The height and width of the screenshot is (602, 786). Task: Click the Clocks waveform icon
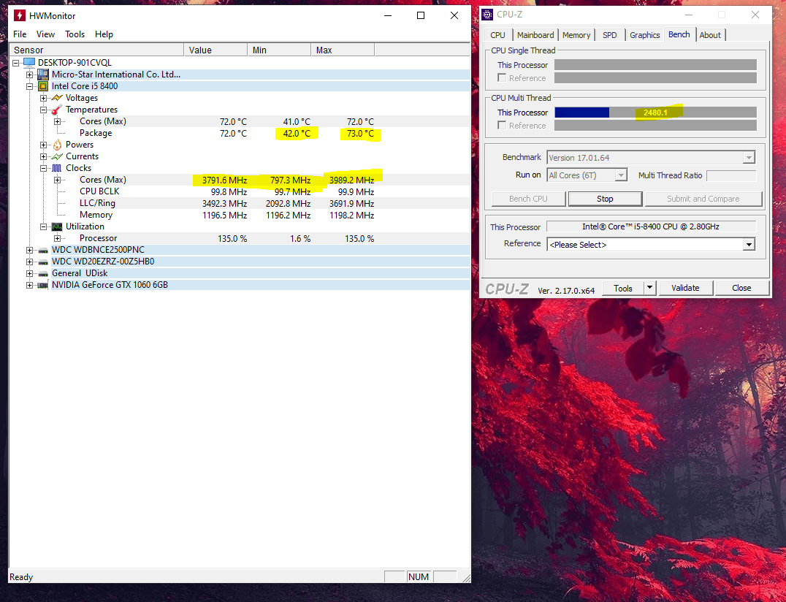coord(57,168)
